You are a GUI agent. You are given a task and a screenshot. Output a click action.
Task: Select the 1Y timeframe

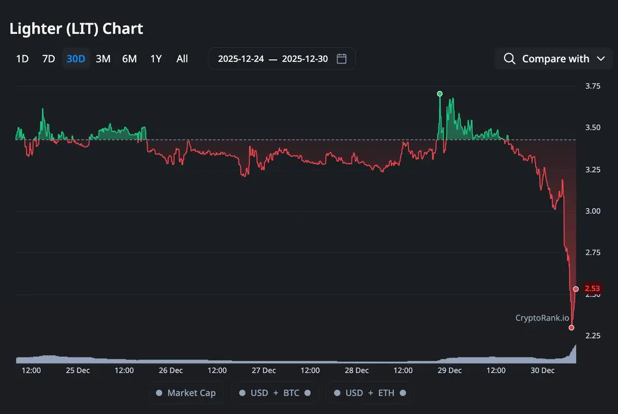pyautogui.click(x=156, y=59)
